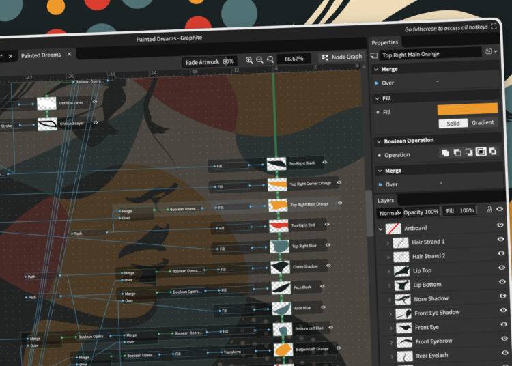Toggle the eye icon in Layers header
The height and width of the screenshot is (366, 512).
pos(500,209)
